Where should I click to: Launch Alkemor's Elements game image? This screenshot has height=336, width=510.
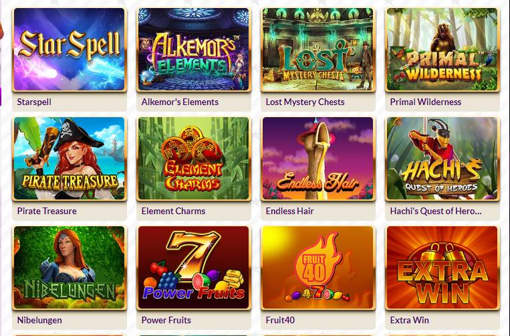(194, 50)
